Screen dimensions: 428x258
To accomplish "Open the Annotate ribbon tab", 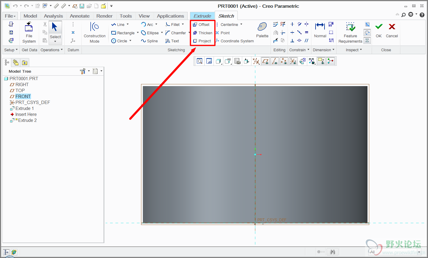I will [80, 16].
